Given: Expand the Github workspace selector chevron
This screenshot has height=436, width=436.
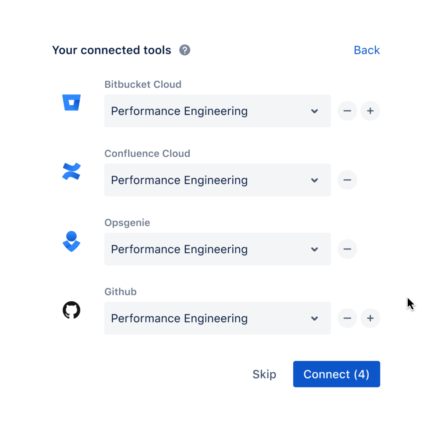Looking at the screenshot, I should (315, 318).
